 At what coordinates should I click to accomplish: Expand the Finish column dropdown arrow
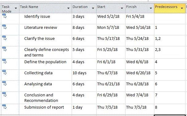pos(151,8)
